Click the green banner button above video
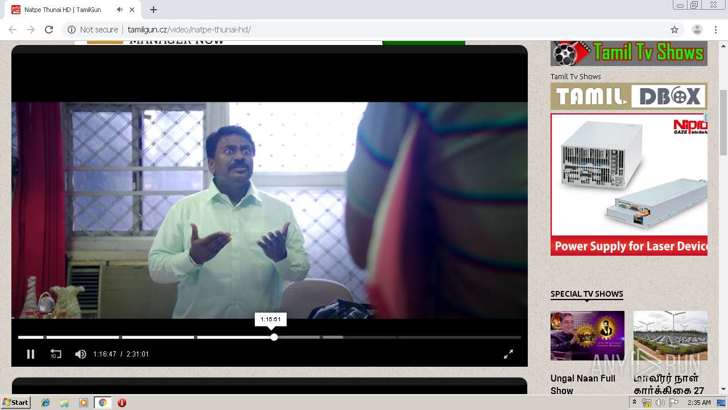This screenshot has height=410, width=728. click(x=424, y=43)
